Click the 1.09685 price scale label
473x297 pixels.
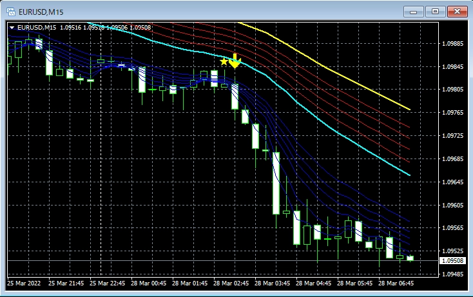(x=454, y=159)
